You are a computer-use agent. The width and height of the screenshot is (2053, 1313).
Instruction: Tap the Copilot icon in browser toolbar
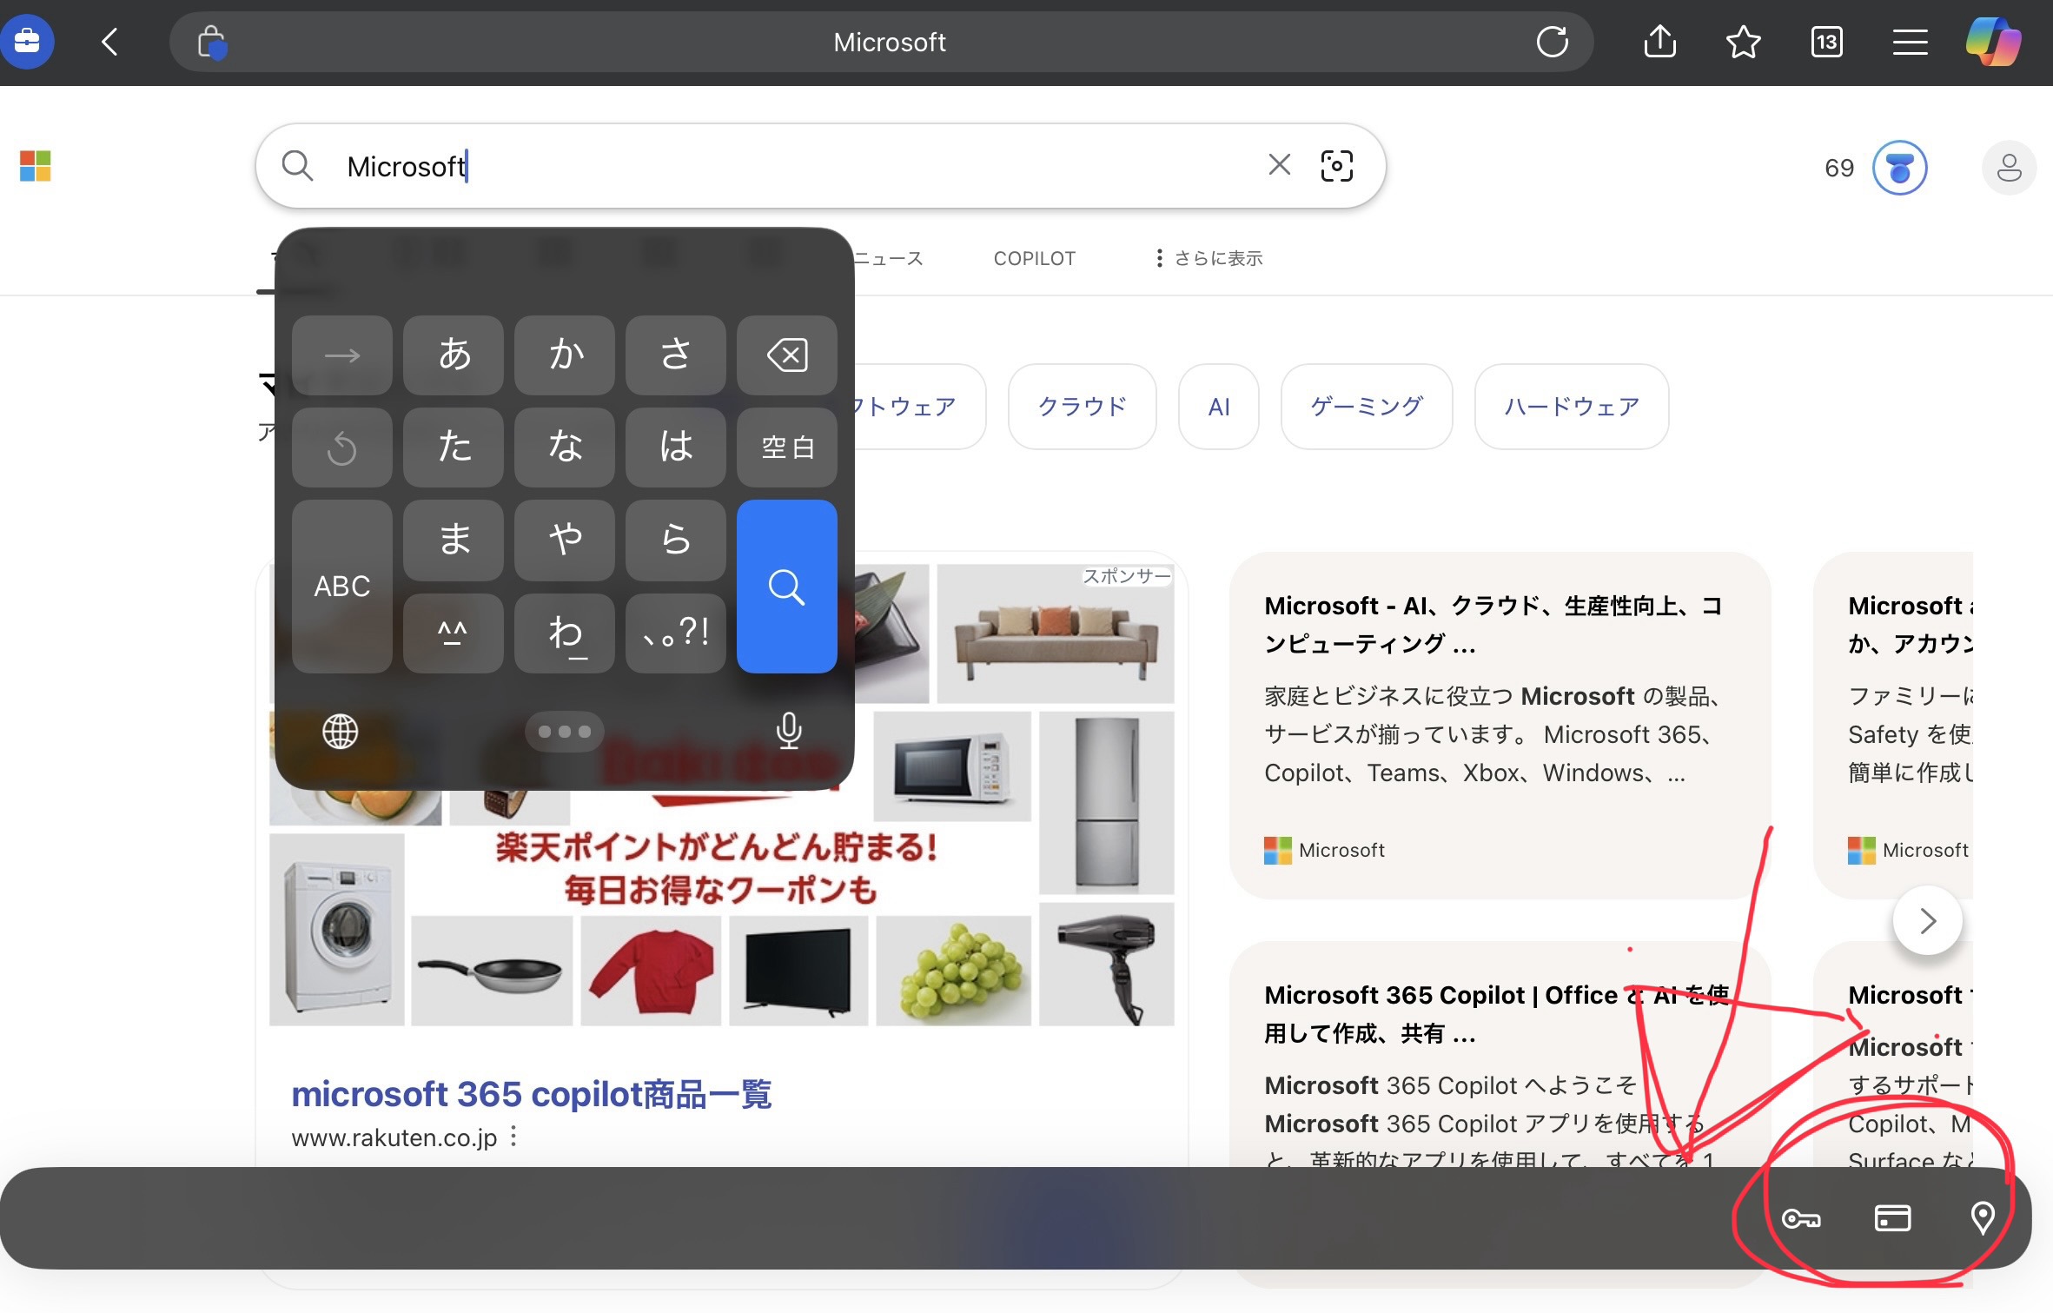[1993, 42]
